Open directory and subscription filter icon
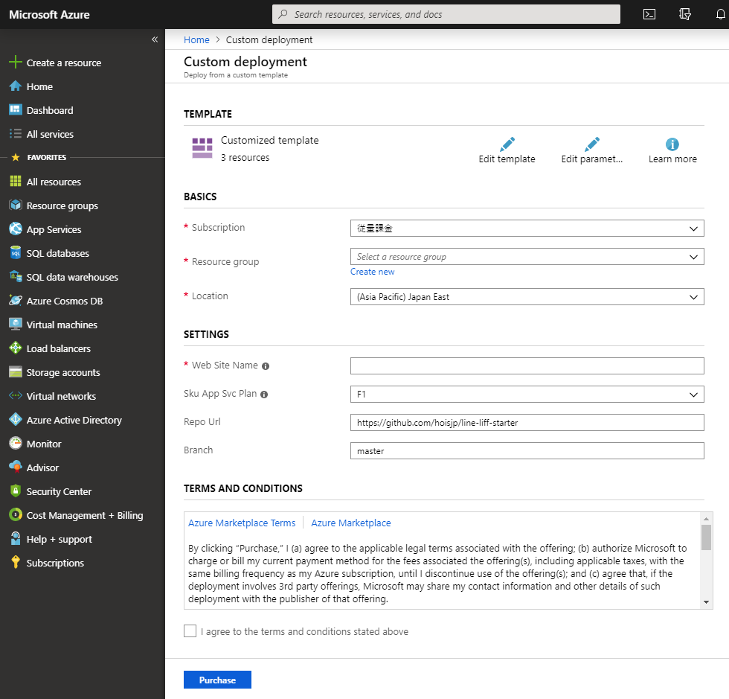 [685, 14]
